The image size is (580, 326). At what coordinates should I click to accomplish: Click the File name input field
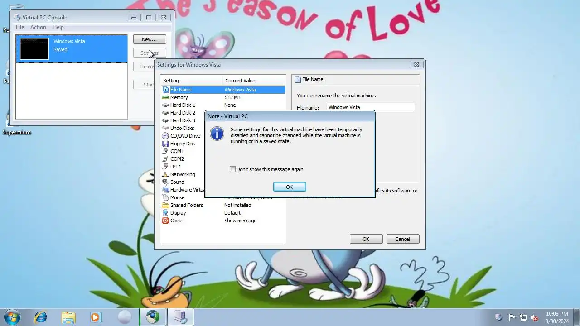(370, 107)
